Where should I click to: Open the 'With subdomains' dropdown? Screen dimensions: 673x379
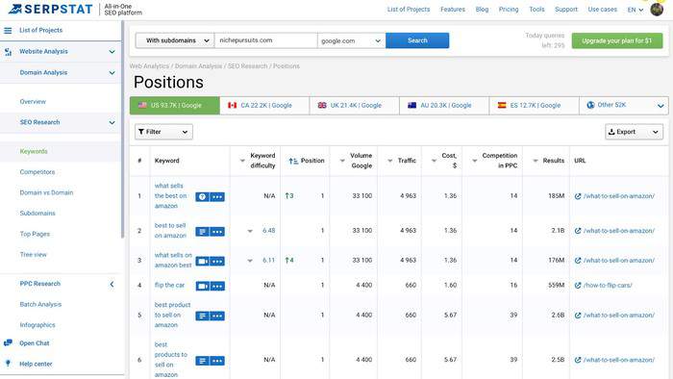(175, 40)
